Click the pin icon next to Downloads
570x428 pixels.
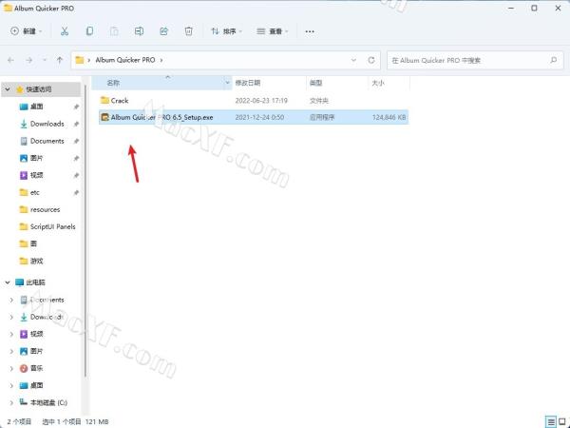(x=76, y=124)
